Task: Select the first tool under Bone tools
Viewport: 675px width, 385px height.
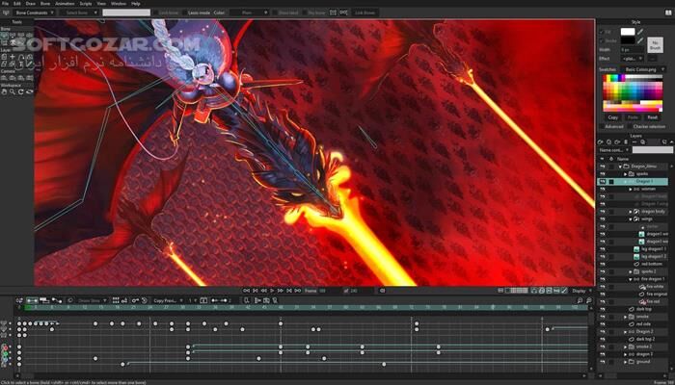Action: 5,33
